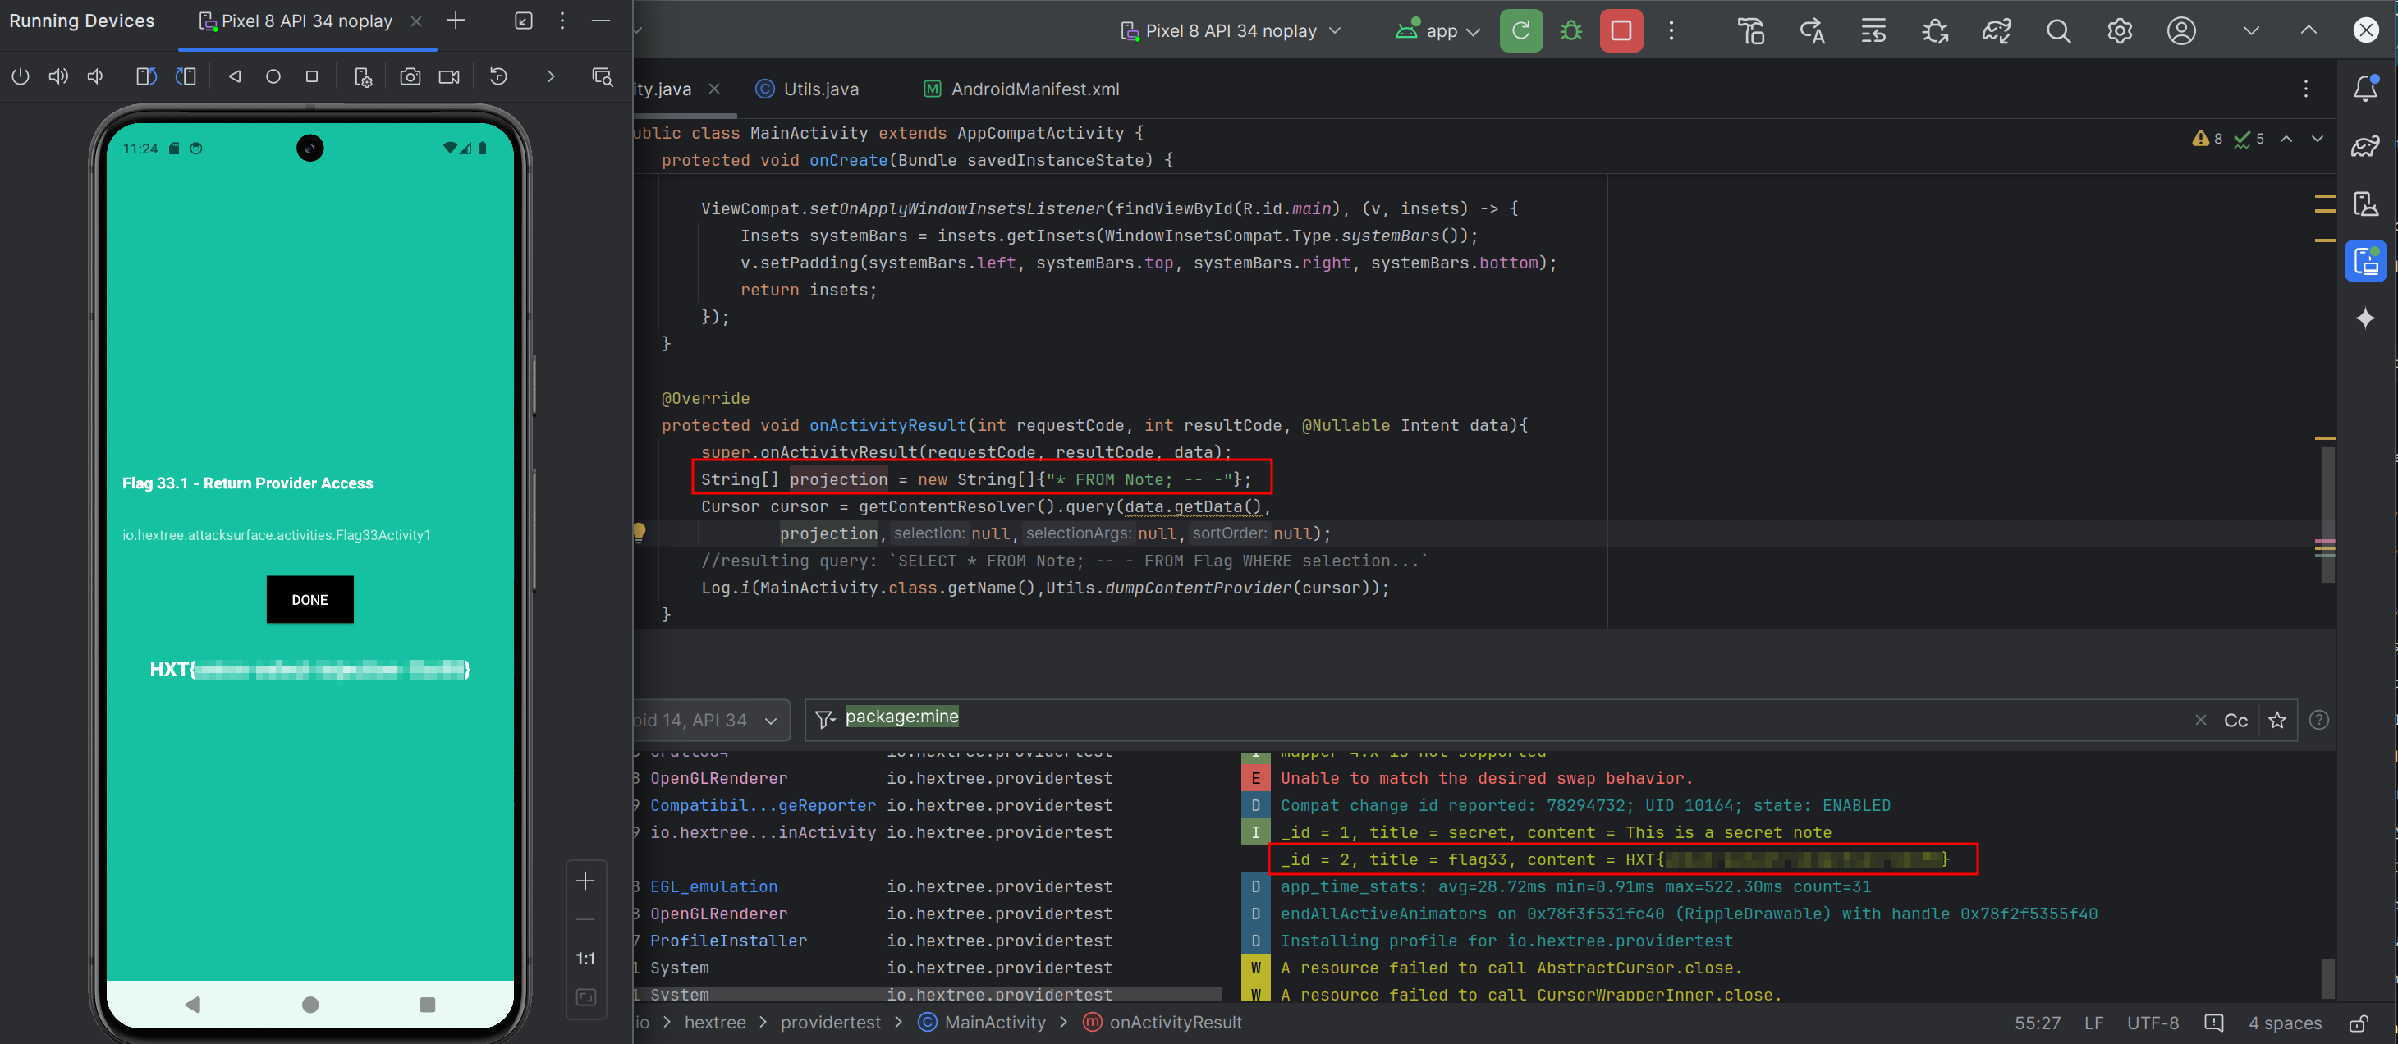Close Pixel 8 running device tab
This screenshot has width=2398, height=1044.
coord(416,21)
